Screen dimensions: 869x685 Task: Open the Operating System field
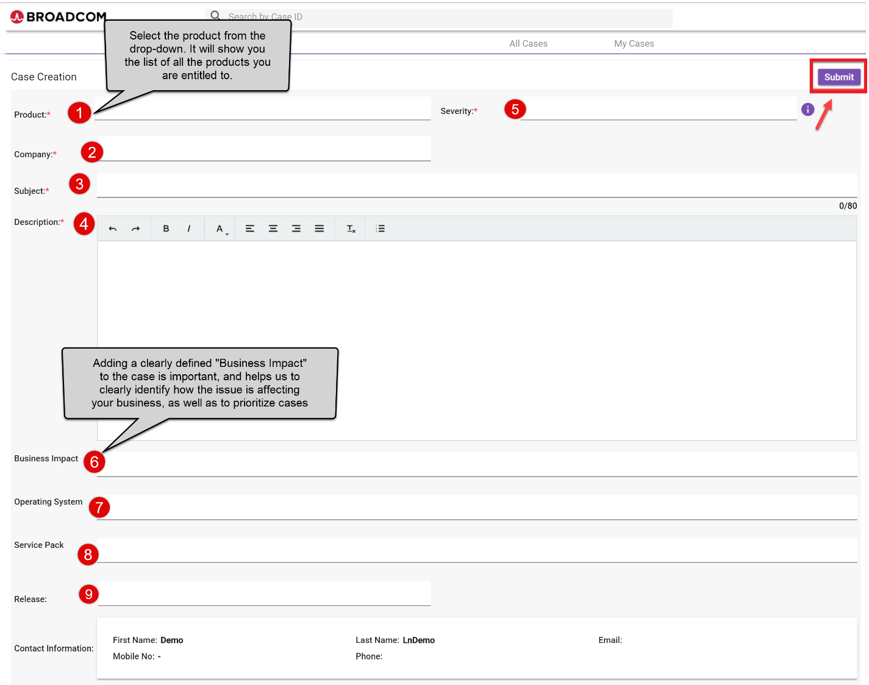(477, 507)
